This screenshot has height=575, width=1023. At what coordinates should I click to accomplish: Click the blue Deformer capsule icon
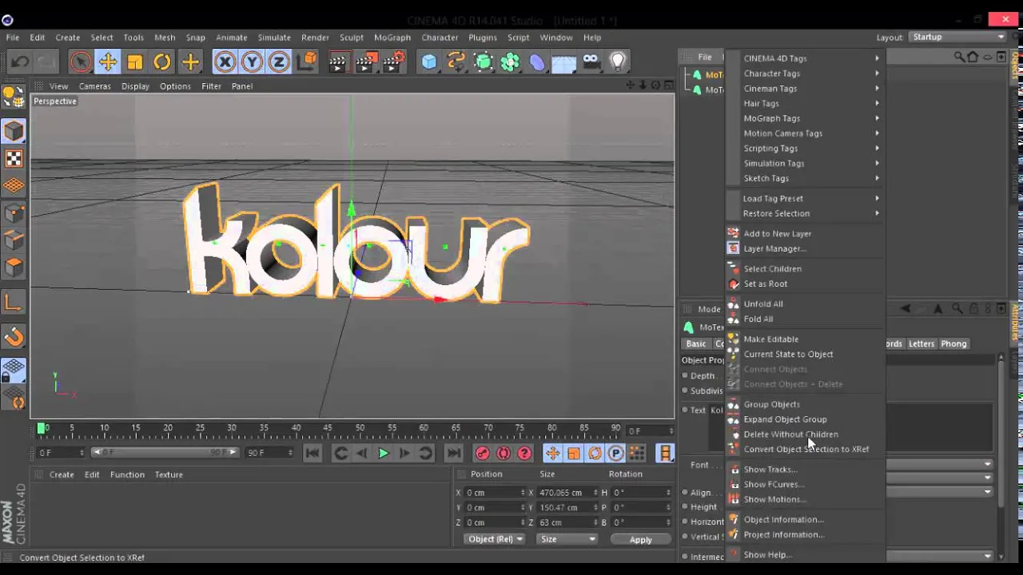pos(537,61)
